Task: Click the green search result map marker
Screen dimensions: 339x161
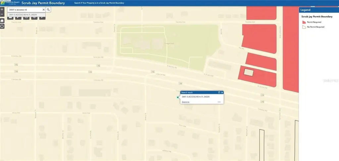Action: tap(178, 97)
